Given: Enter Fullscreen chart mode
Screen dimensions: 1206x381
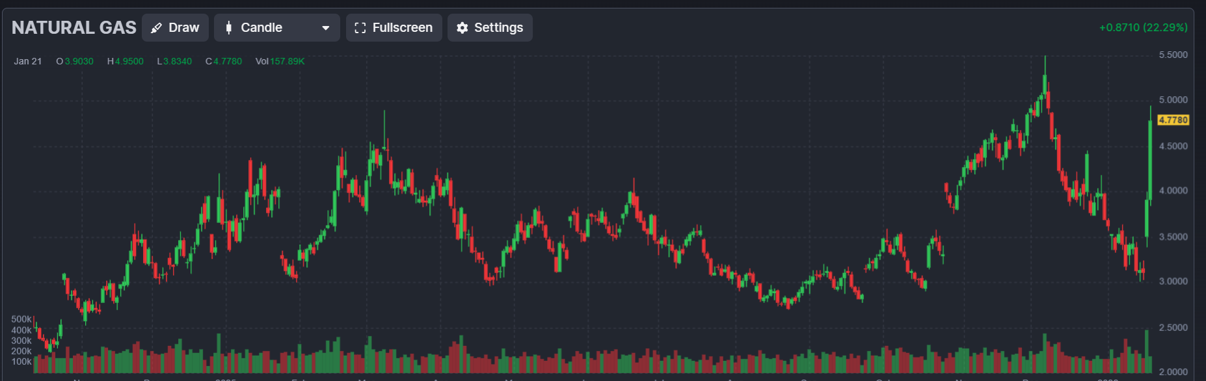Looking at the screenshot, I should tap(394, 28).
